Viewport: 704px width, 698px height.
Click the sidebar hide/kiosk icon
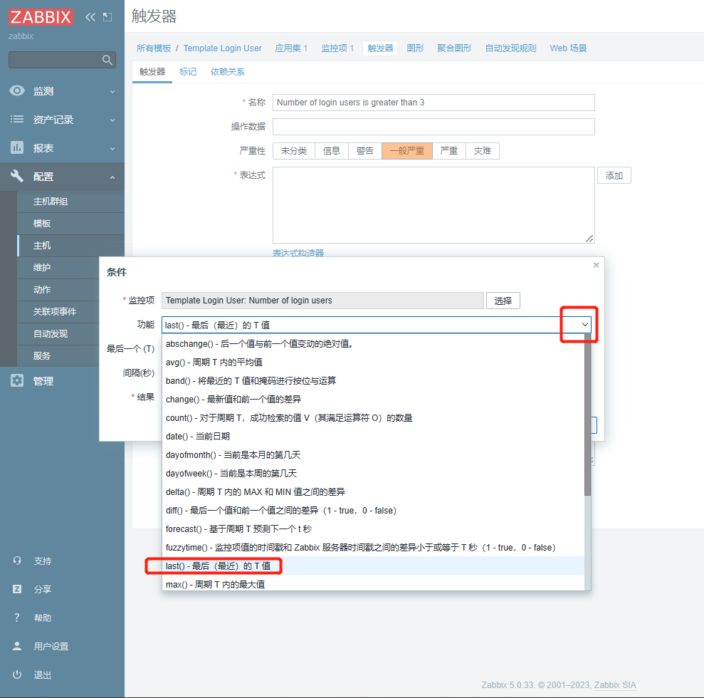(107, 17)
